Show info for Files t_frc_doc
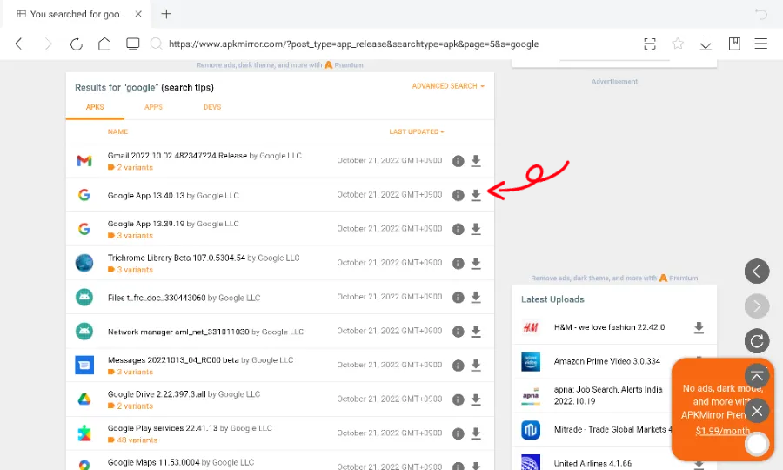783x470 pixels. coord(458,297)
